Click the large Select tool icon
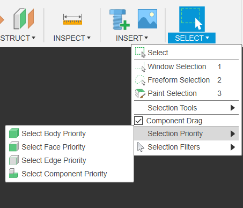Viewport: 243px width, 208px height. coord(192,19)
